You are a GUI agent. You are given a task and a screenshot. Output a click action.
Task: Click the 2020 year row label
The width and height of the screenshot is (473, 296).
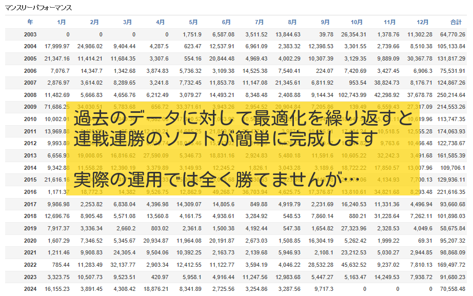click(30, 241)
